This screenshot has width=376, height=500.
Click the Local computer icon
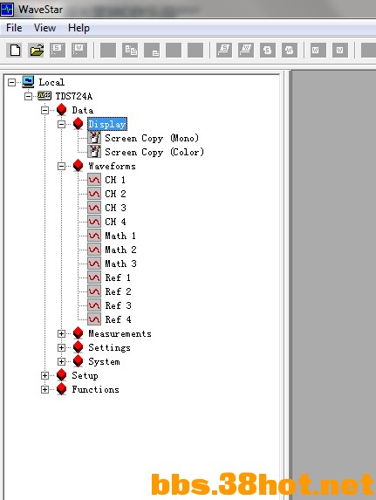(28, 82)
